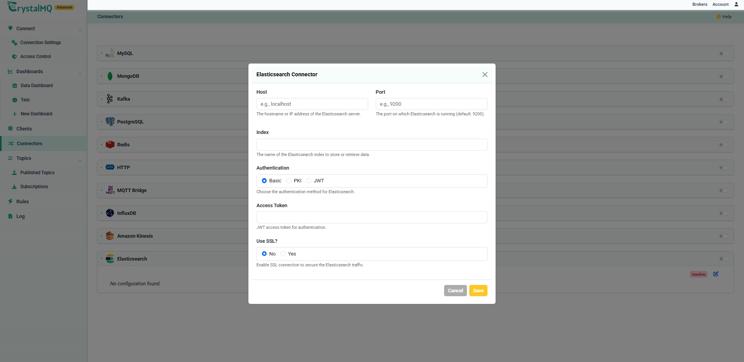Select Basic authentication radio button
This screenshot has width=744, height=362.
tap(264, 181)
